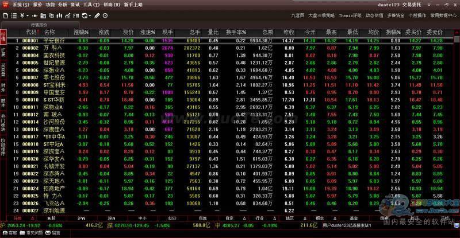Open the 系统(S) menu
The image size is (460, 238).
(21, 4)
